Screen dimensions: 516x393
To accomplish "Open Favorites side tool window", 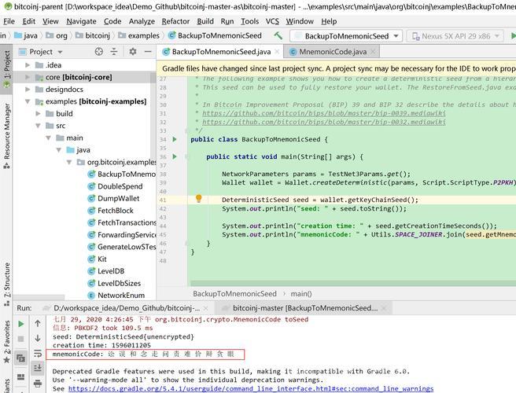I will (x=6, y=342).
